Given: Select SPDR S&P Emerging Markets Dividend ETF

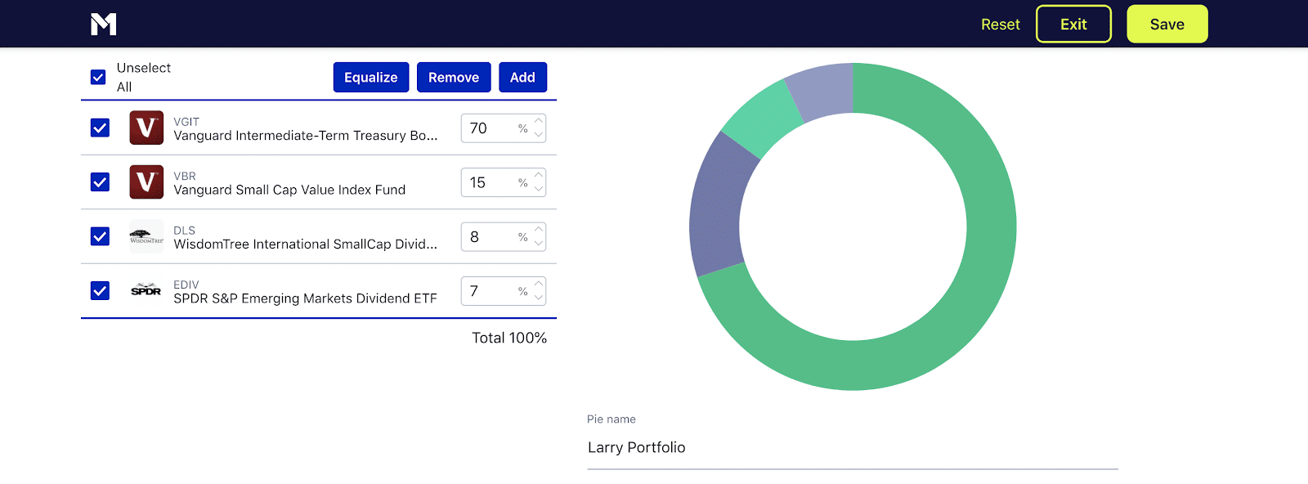Looking at the screenshot, I should point(305,298).
